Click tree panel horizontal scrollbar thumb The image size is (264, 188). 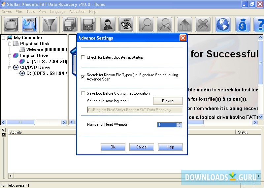coord(20,122)
